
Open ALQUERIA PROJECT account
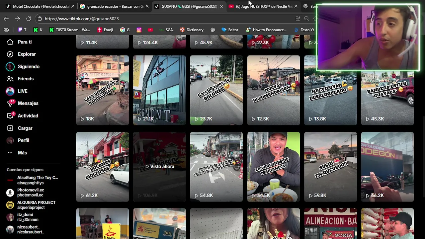click(x=31, y=205)
